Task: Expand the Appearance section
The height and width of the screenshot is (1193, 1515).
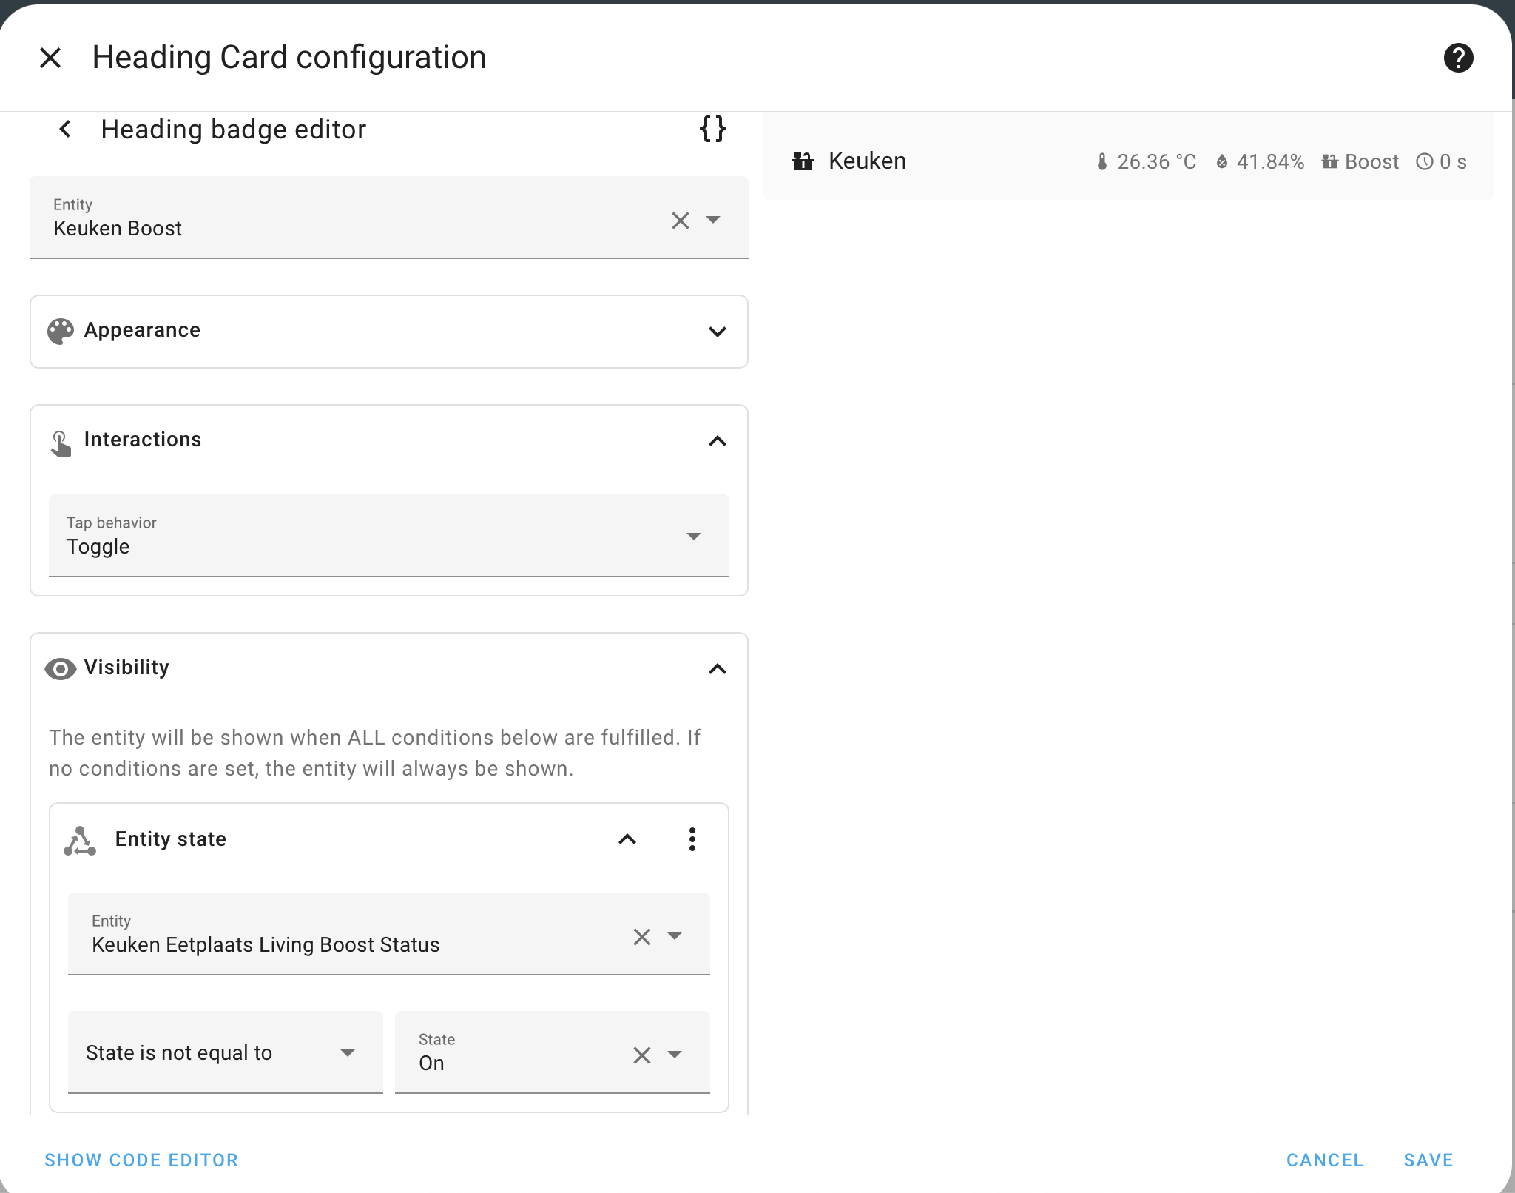Action: coord(717,332)
